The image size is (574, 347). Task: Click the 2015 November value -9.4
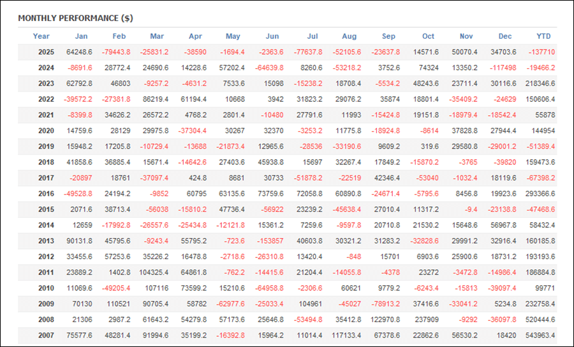(x=469, y=209)
